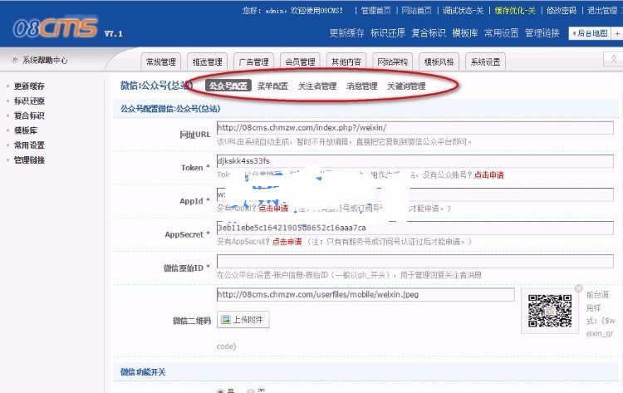This screenshot has height=393, width=623.
Task: Open 管理首页 link in top bar
Action: (x=375, y=11)
